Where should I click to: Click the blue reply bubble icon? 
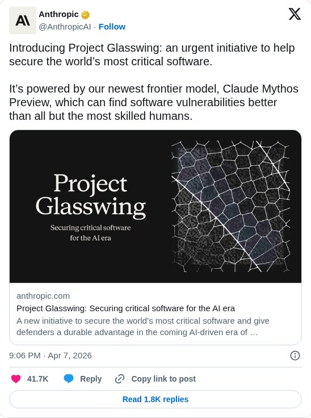click(x=69, y=379)
